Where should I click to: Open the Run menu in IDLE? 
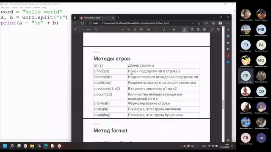pyautogui.click(x=21, y=8)
